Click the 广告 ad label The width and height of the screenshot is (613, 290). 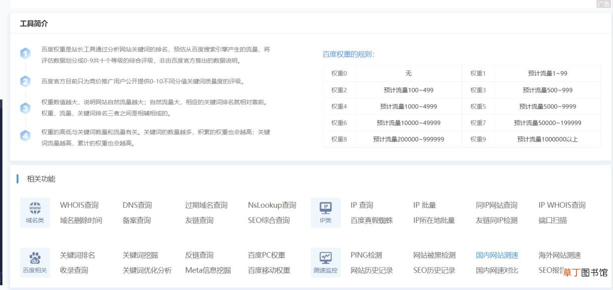point(603,3)
